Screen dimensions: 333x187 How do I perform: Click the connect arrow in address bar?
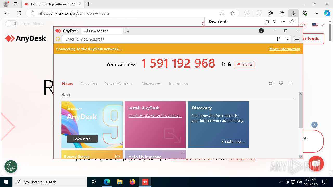point(287,39)
